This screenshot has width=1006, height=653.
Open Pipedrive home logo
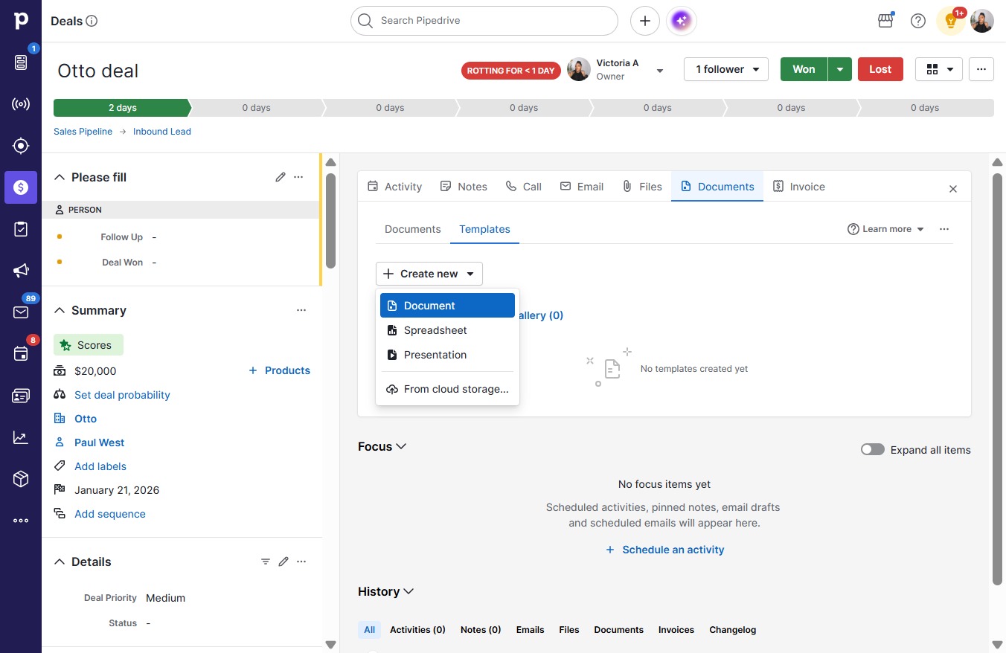tap(21, 21)
